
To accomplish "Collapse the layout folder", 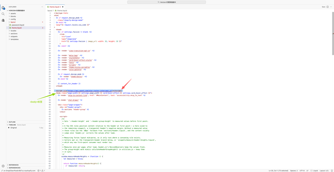I will tap(13, 22).
